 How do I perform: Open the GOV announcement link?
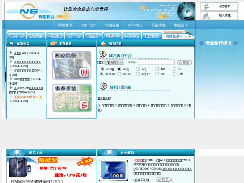[x=26, y=81]
